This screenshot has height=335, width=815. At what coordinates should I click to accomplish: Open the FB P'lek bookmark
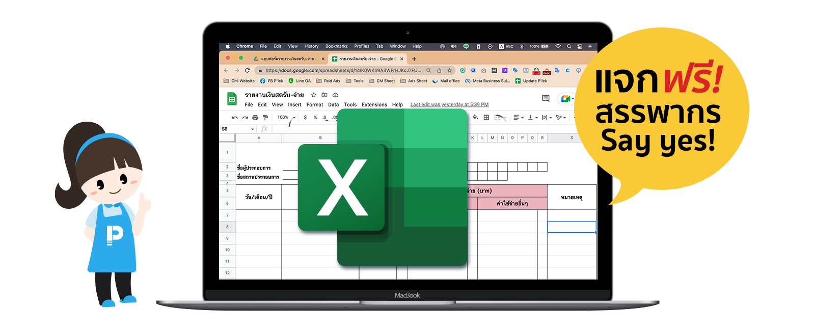coord(271,81)
